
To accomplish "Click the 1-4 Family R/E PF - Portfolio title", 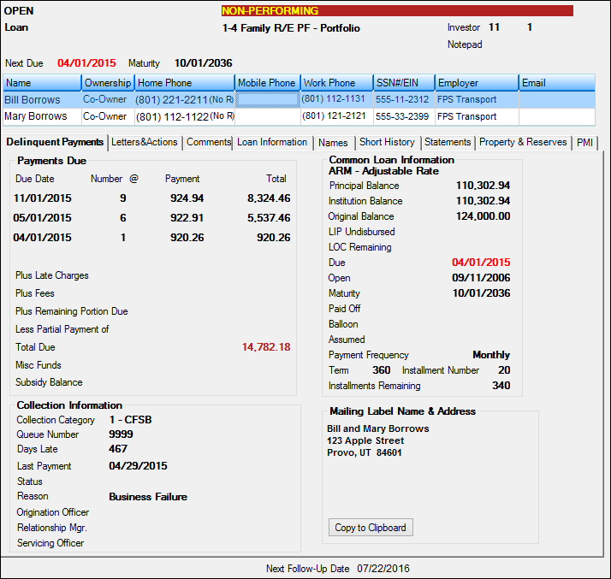I will tap(291, 28).
